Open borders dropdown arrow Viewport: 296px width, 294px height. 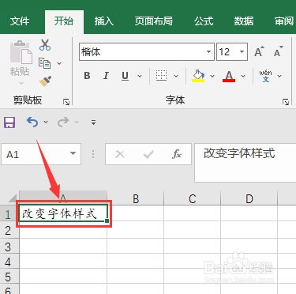click(x=176, y=76)
